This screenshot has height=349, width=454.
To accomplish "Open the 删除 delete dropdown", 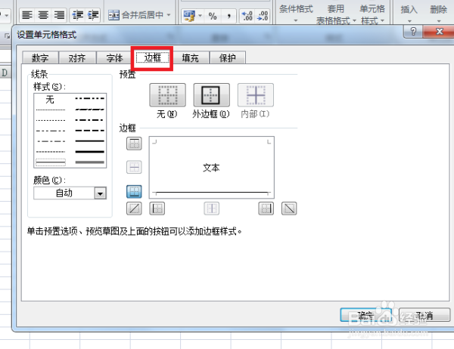I will pos(438,13).
